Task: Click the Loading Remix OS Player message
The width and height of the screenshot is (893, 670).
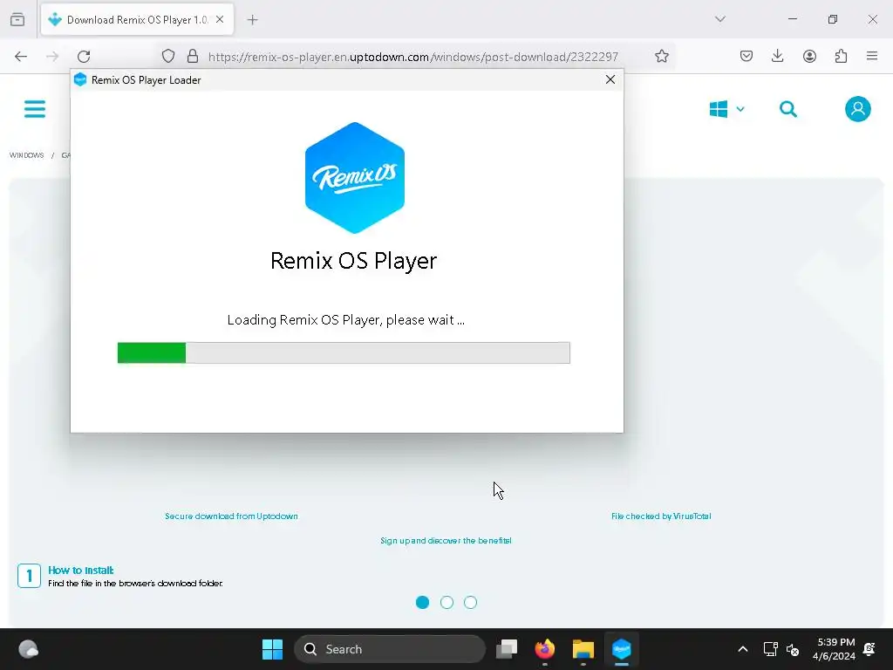Action: [345, 319]
